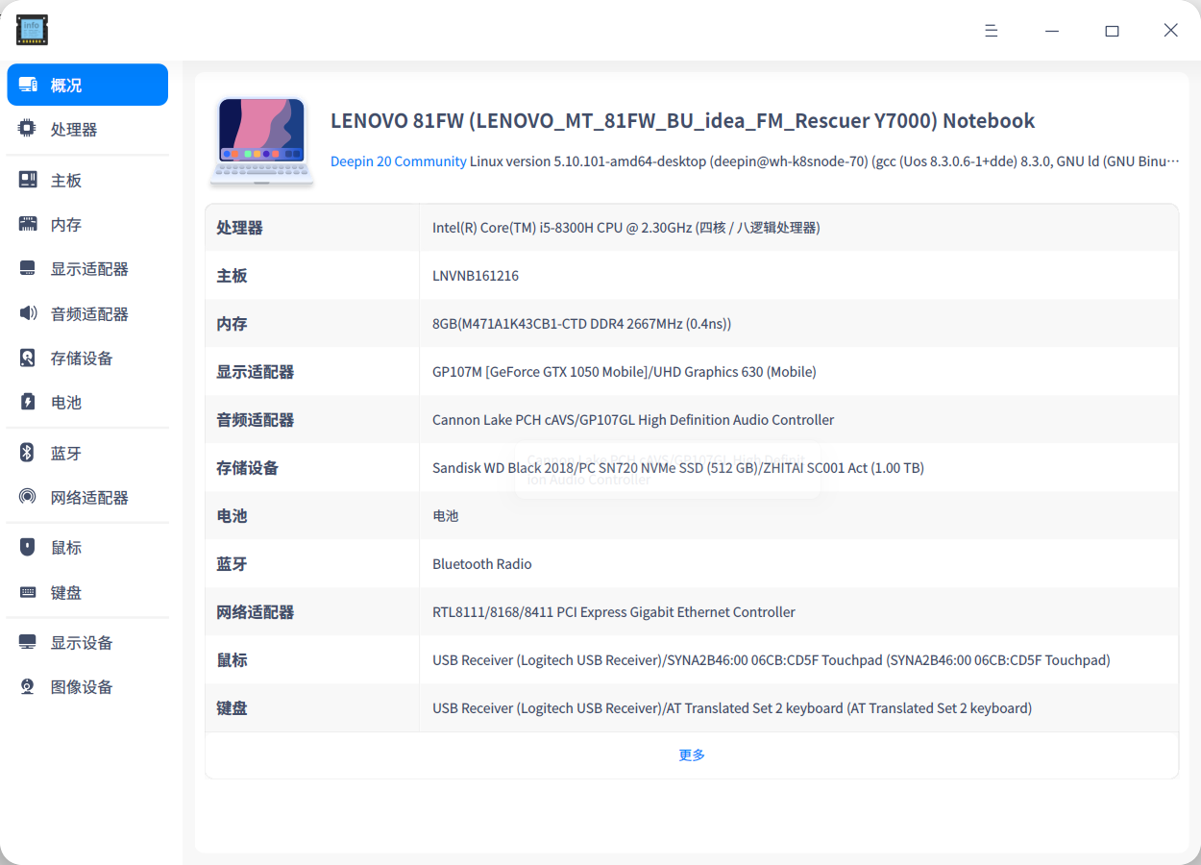Click the 更多 (More) button below the table
The height and width of the screenshot is (865, 1201).
click(691, 754)
